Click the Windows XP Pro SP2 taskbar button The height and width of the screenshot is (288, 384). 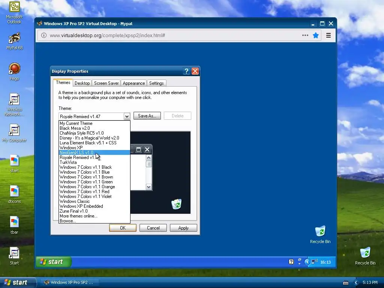click(69, 282)
